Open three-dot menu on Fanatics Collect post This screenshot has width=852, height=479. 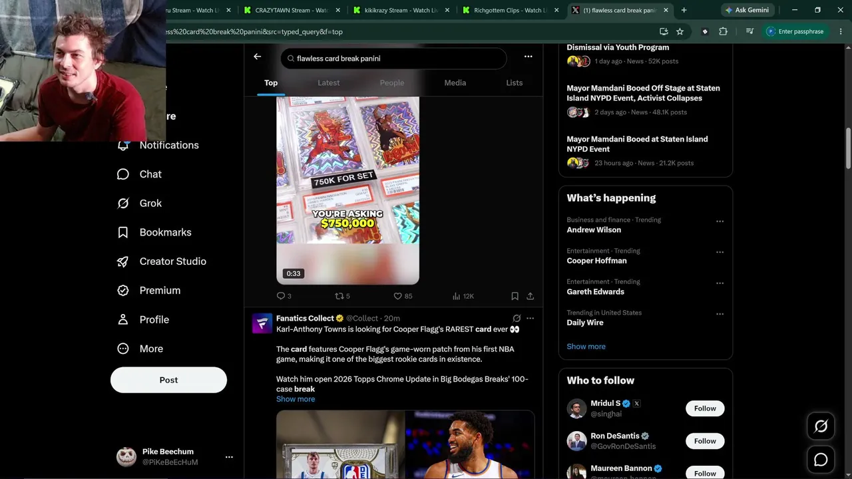530,319
